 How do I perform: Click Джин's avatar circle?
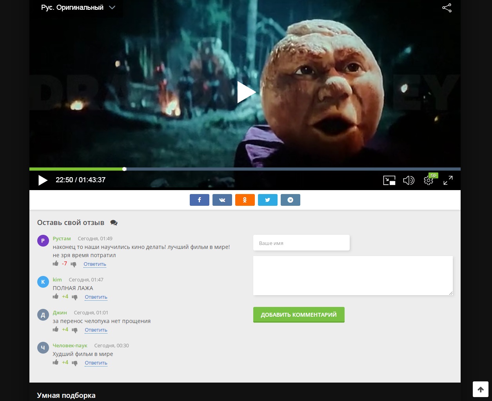click(43, 315)
